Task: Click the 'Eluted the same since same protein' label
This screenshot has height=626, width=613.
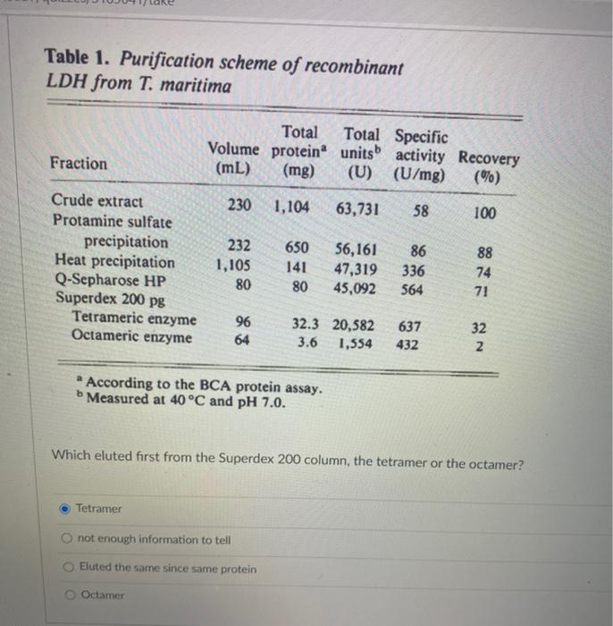Action: [x=168, y=568]
